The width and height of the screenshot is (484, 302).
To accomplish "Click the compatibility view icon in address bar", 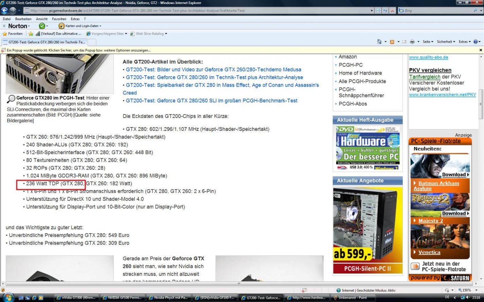I will coord(378,11).
